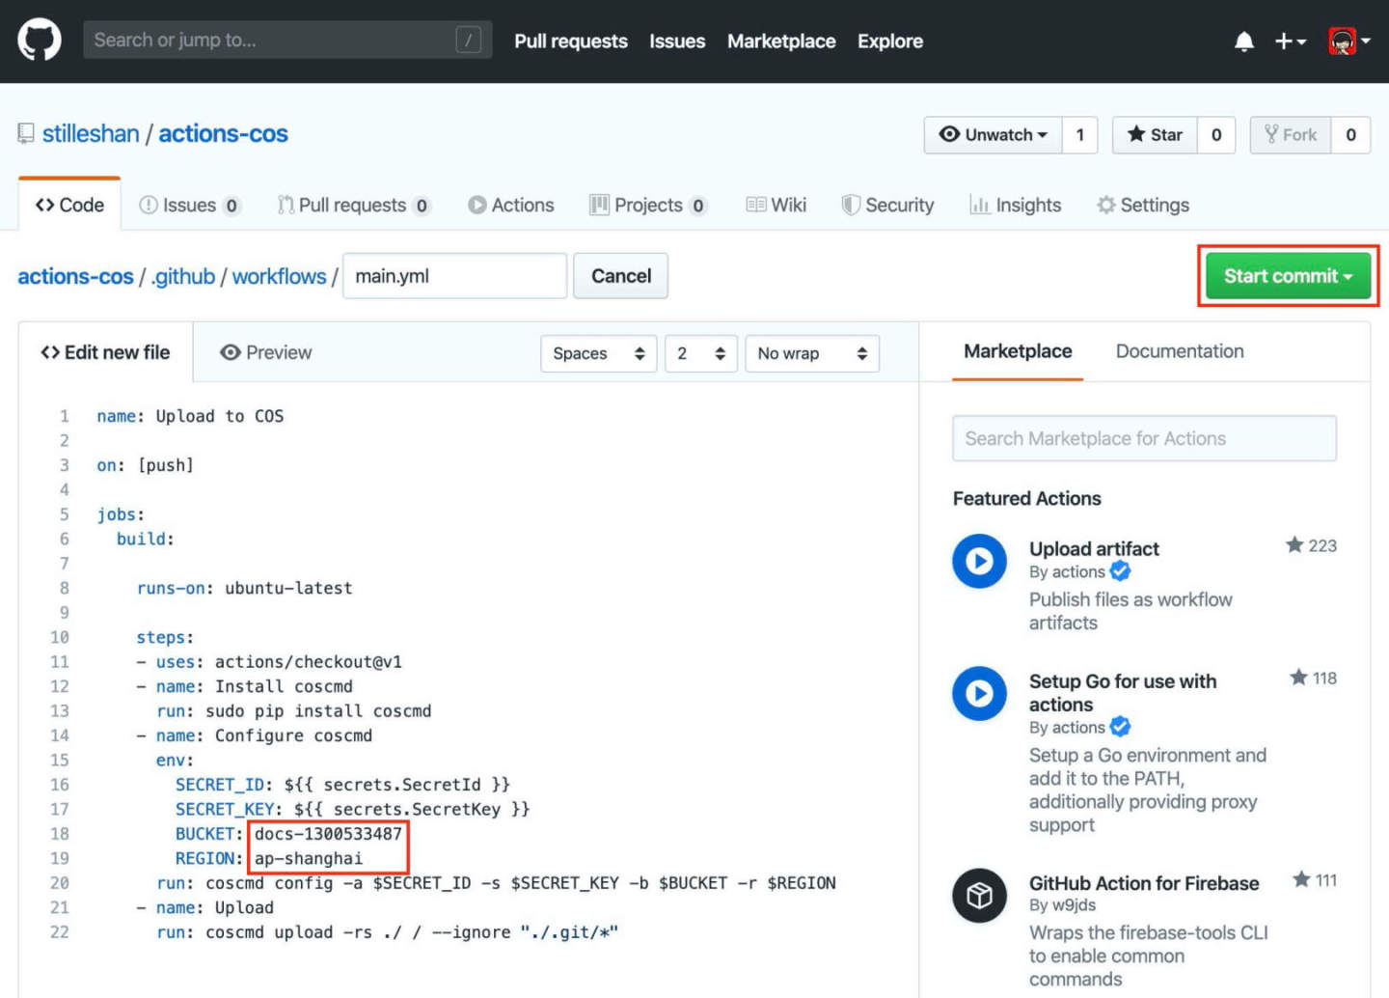Image resolution: width=1389 pixels, height=998 pixels.
Task: Open the plus create-new menu
Action: (x=1291, y=42)
